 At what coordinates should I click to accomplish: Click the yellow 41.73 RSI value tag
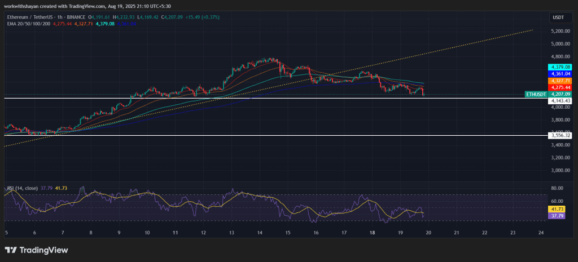point(558,208)
